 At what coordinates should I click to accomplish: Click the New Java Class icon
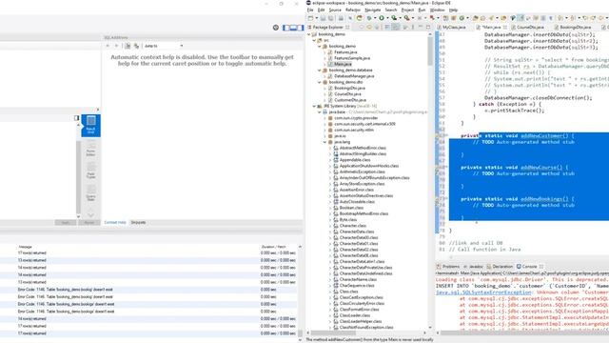(x=462, y=18)
